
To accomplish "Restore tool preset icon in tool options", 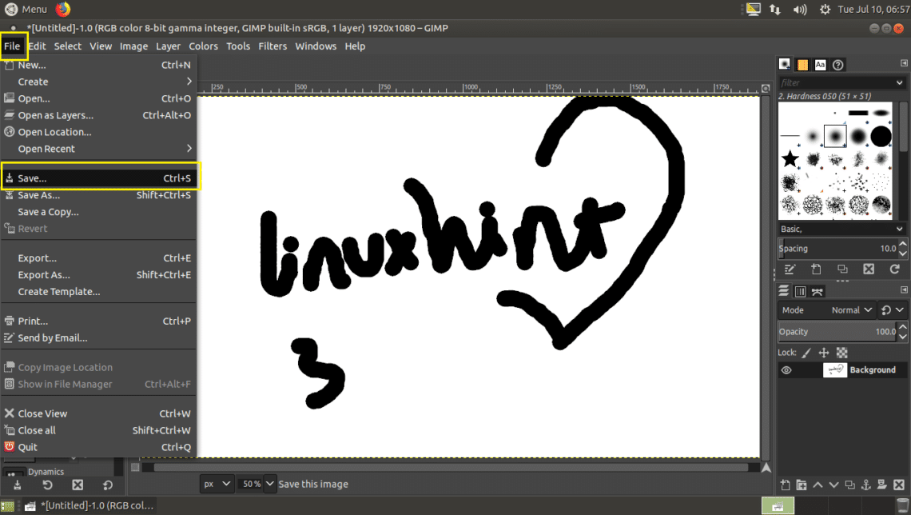I will pos(48,485).
